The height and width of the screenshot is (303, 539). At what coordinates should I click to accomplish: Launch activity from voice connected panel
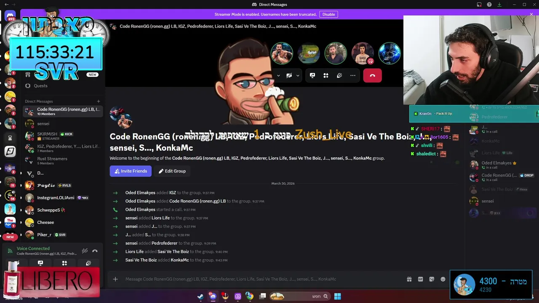pyautogui.click(x=64, y=263)
